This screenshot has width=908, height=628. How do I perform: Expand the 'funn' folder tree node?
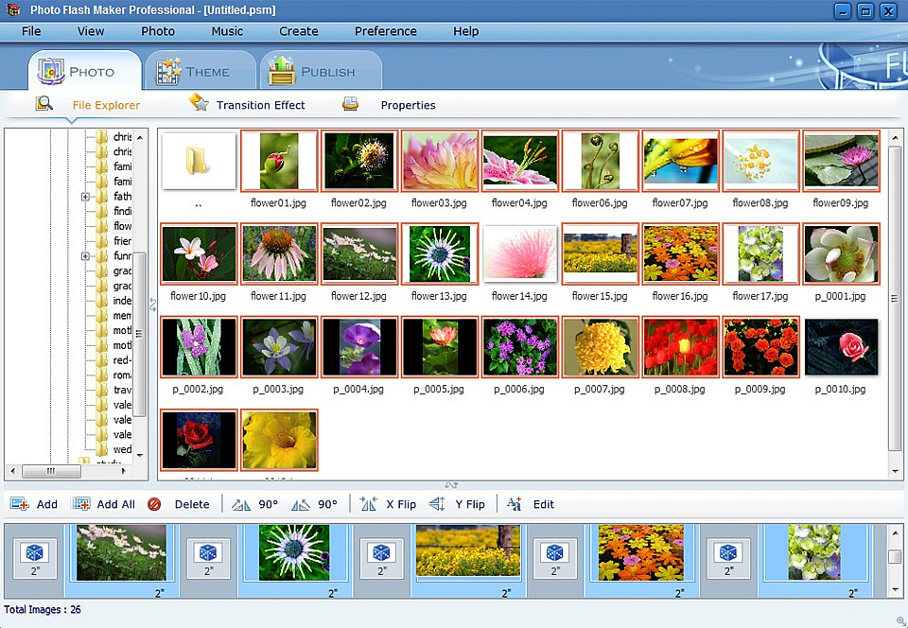click(x=85, y=256)
